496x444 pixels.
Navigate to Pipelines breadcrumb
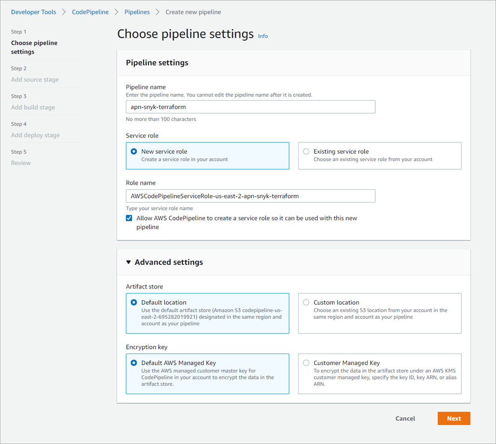[137, 12]
